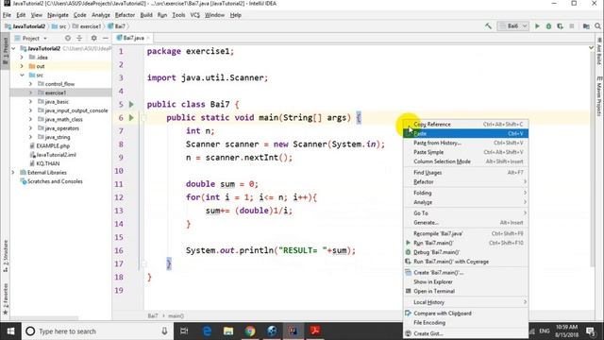Switch to the Bai7.java editor tab
Screen dimensions: 604x340
[x=132, y=38]
